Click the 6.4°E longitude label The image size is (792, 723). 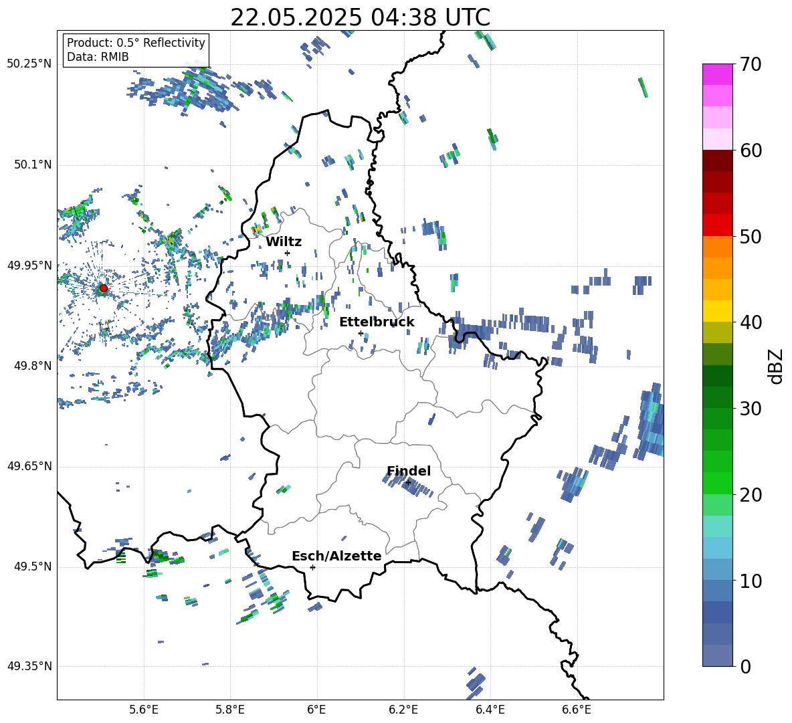coord(490,710)
